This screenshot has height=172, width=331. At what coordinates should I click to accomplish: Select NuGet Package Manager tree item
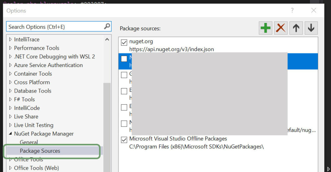click(x=44, y=134)
